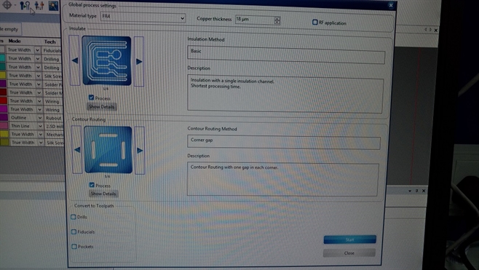479x270 pixels.
Task: Open the Mode dropdown on the Solder M row
Action: [39, 92]
